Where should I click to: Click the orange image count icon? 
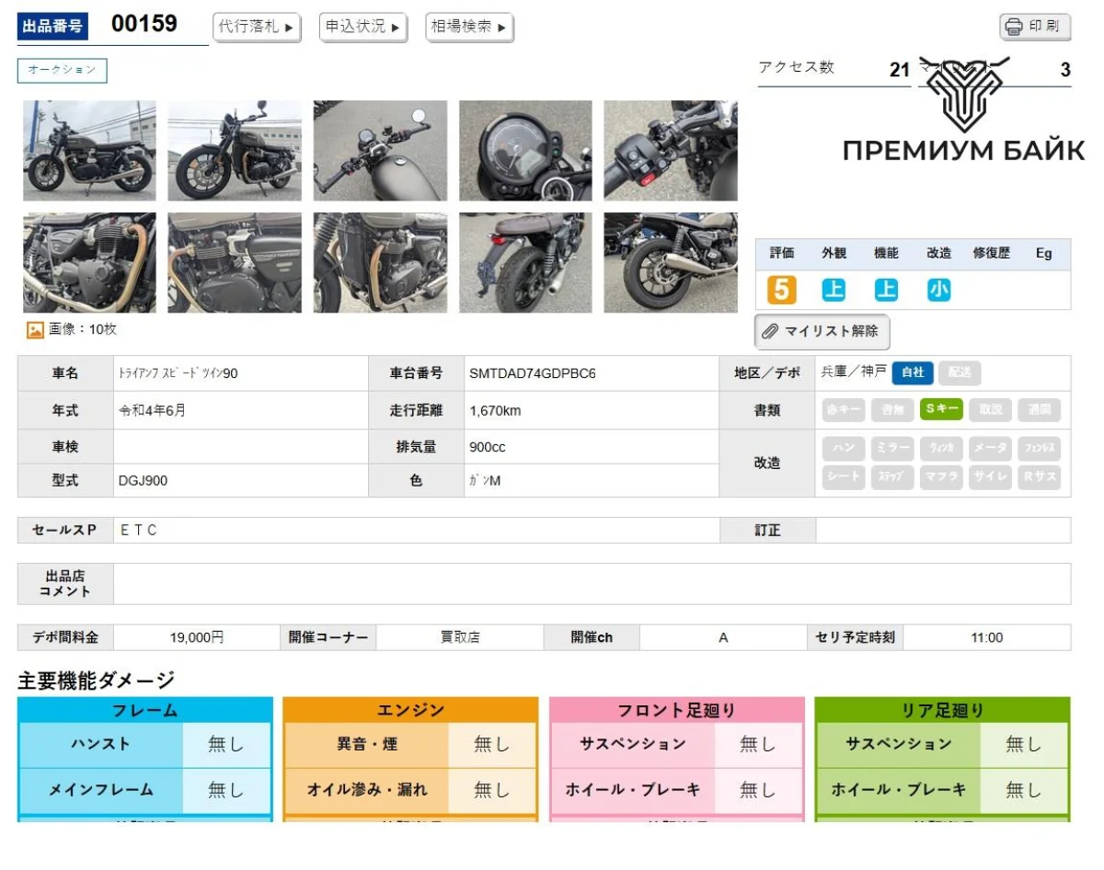pyautogui.click(x=35, y=329)
